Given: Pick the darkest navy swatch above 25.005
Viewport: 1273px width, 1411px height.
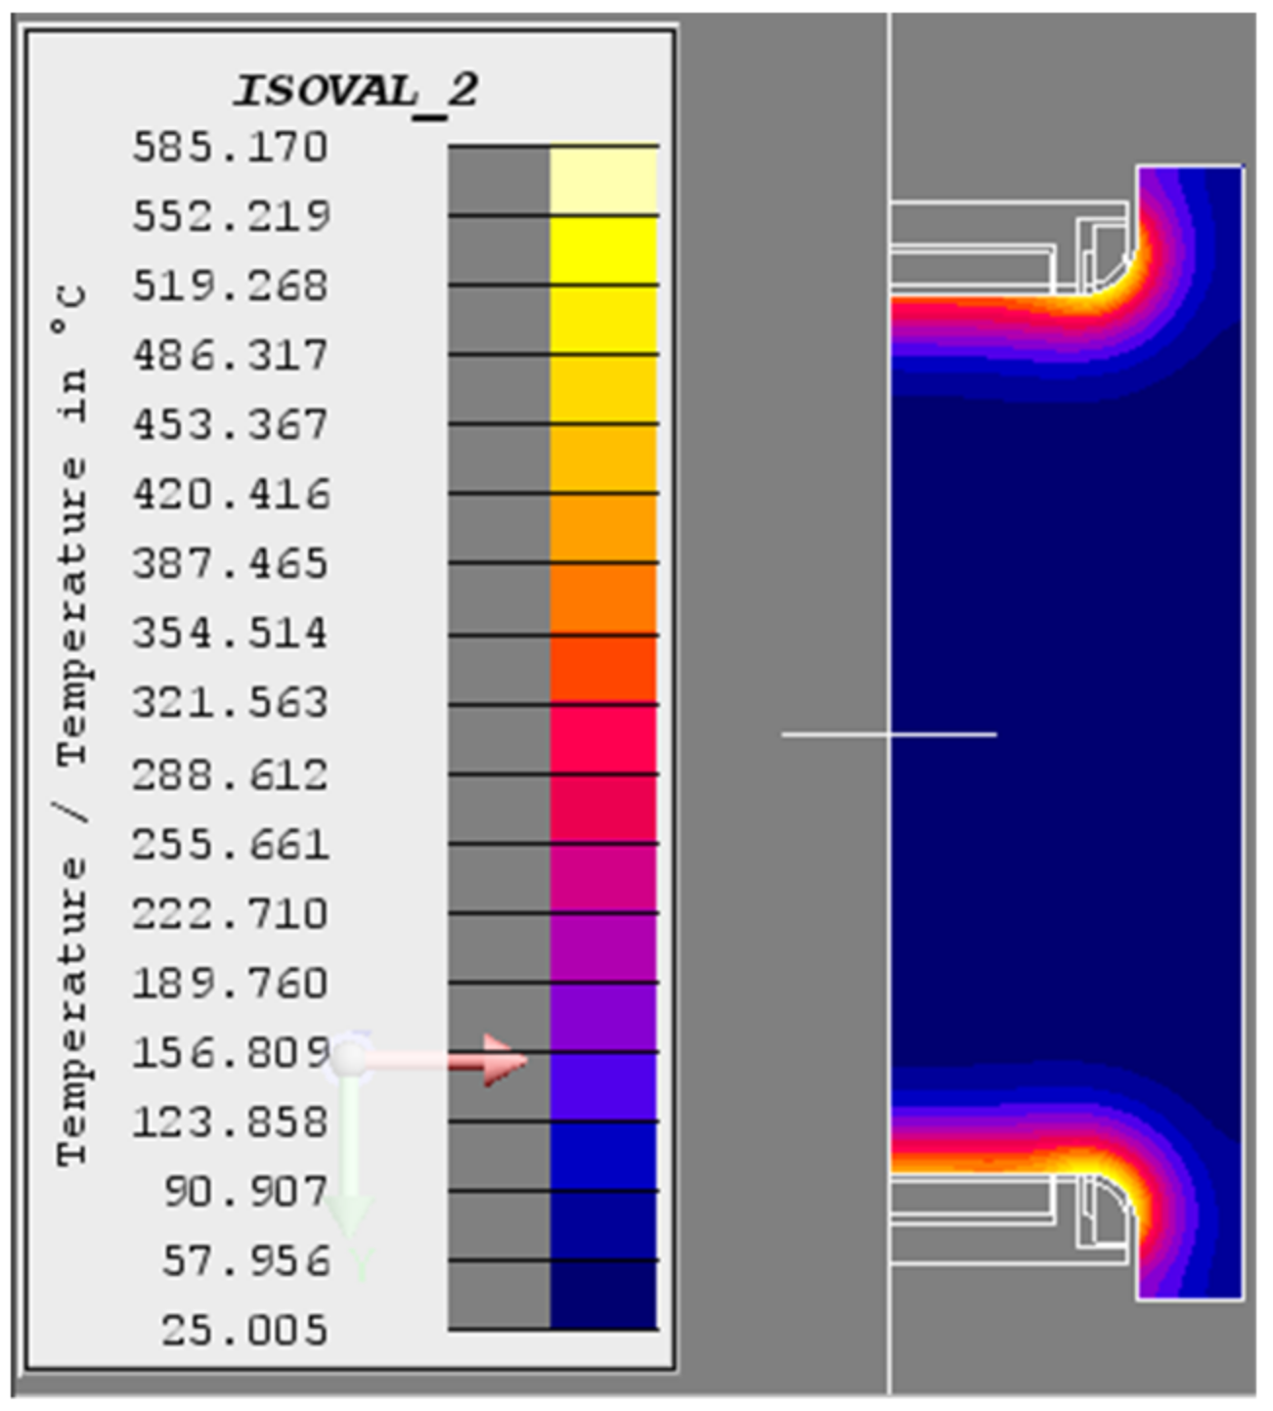Looking at the screenshot, I should click(603, 1295).
